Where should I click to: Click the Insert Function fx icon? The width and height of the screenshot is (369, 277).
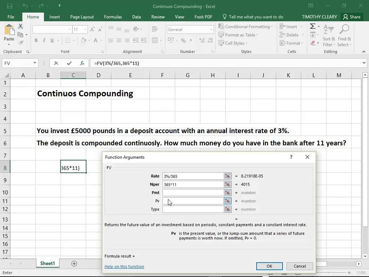pos(82,63)
